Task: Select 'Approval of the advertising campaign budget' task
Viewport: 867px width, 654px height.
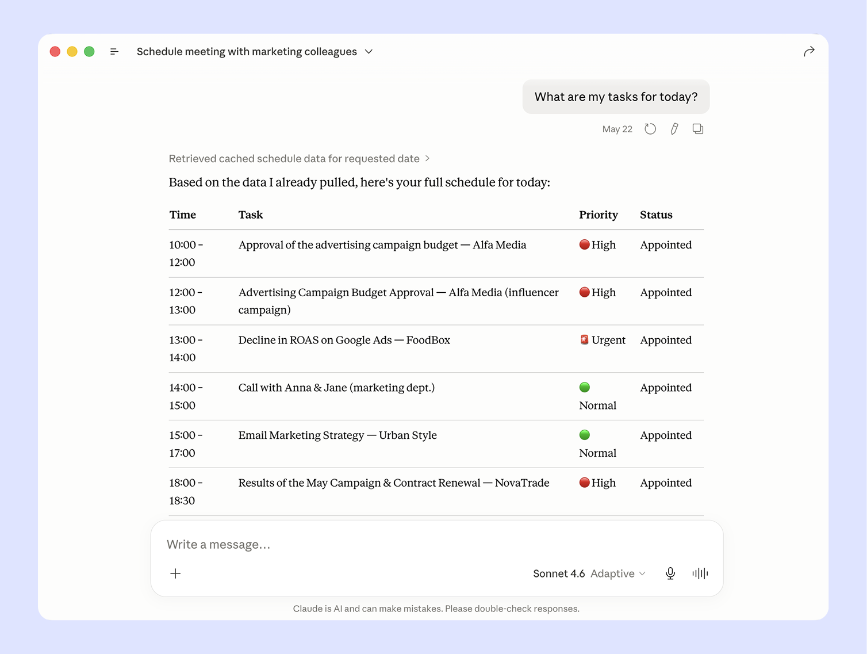Action: click(382, 245)
